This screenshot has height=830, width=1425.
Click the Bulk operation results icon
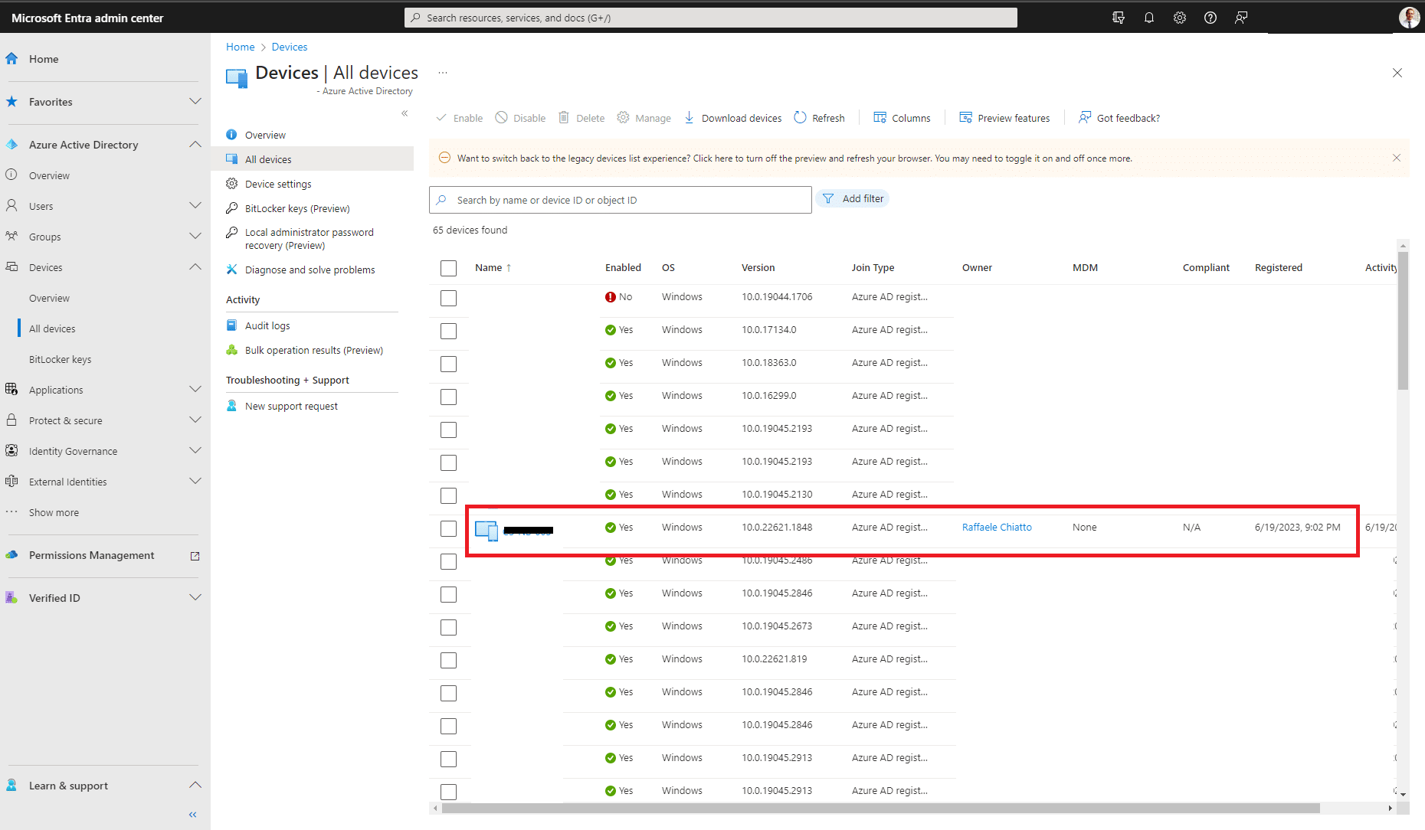pos(232,349)
